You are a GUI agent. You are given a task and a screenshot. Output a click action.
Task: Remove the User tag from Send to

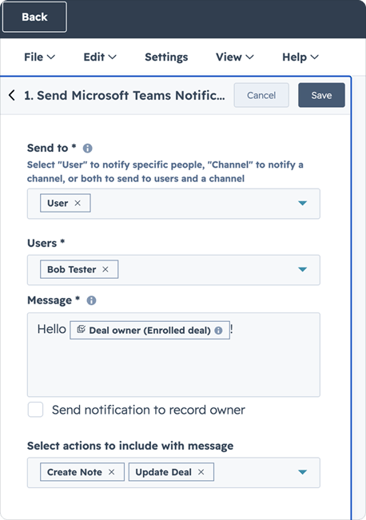78,203
